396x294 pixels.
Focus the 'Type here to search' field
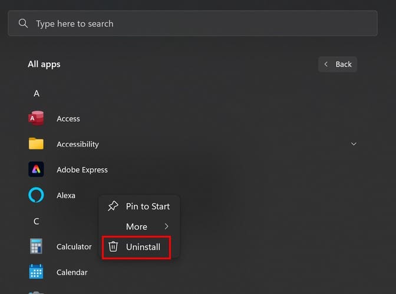[193, 24]
